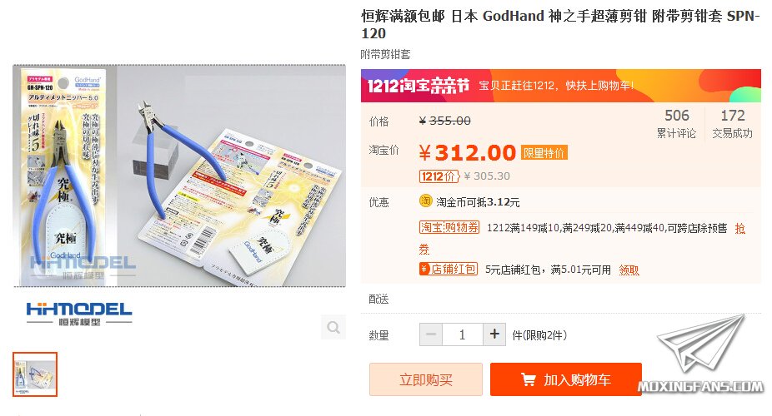Open the 172 交易成功 transactions count
The image size is (772, 416).
[733, 123]
